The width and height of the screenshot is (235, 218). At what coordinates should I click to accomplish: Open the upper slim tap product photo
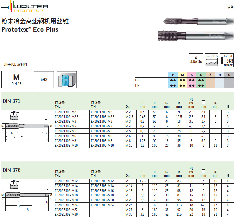[x=198, y=21]
